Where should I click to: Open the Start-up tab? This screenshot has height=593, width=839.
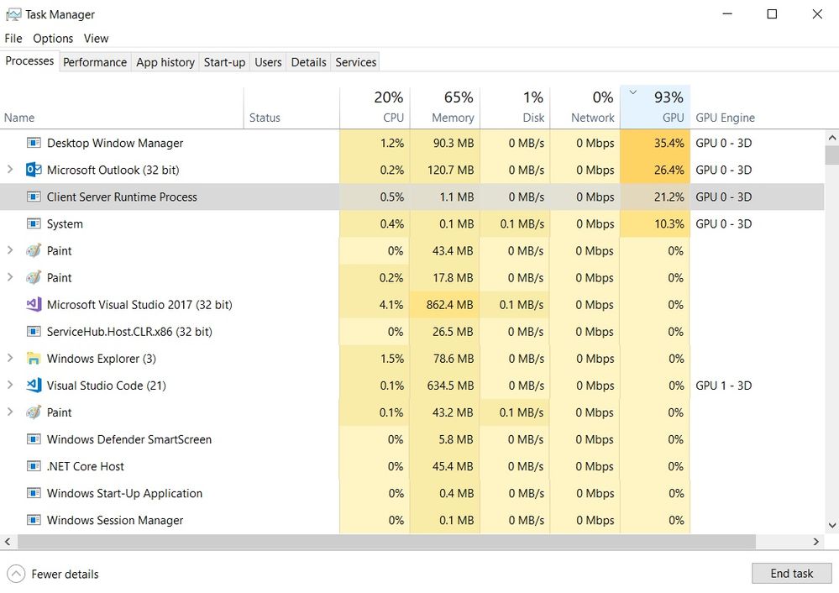pyautogui.click(x=224, y=62)
